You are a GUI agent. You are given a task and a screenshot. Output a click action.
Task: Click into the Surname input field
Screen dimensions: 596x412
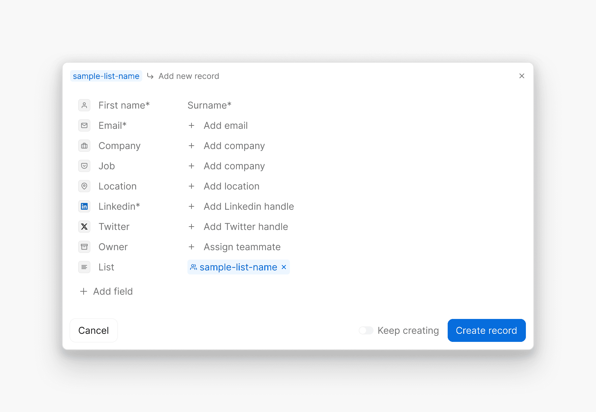click(209, 105)
